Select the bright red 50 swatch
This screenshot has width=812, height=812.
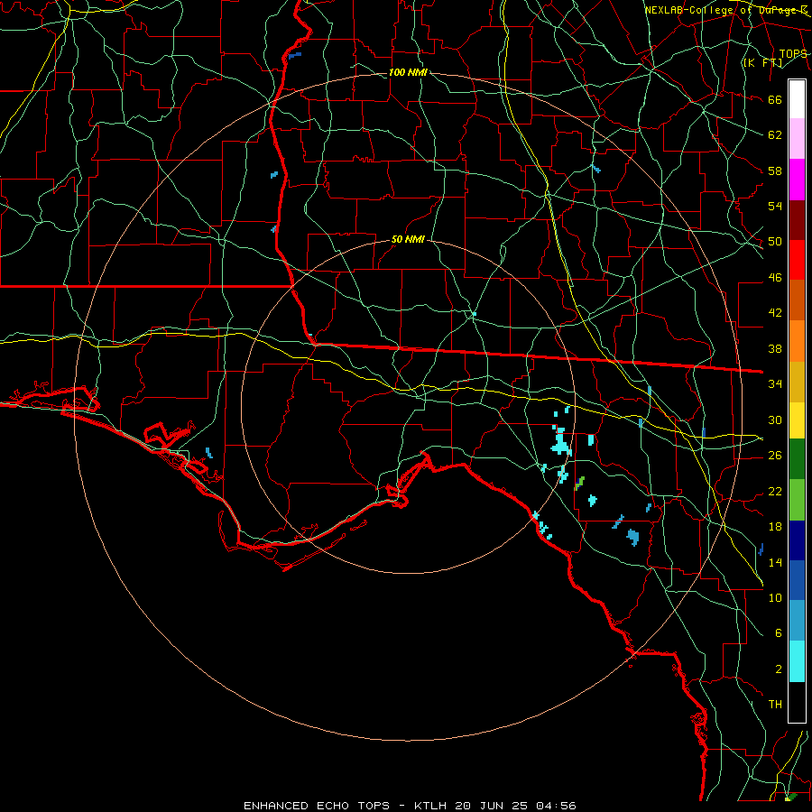coord(797,260)
